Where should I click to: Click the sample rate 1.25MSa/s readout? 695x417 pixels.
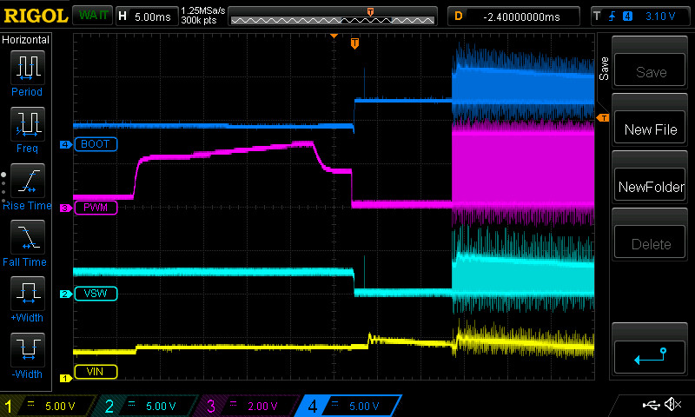coord(203,10)
